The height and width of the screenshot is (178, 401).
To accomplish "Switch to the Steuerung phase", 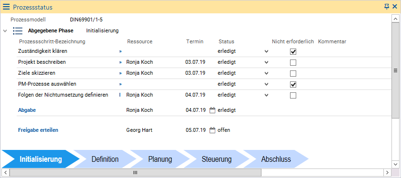I will tap(216, 159).
